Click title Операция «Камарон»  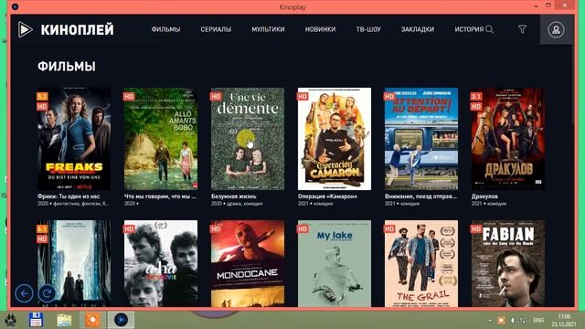(327, 196)
